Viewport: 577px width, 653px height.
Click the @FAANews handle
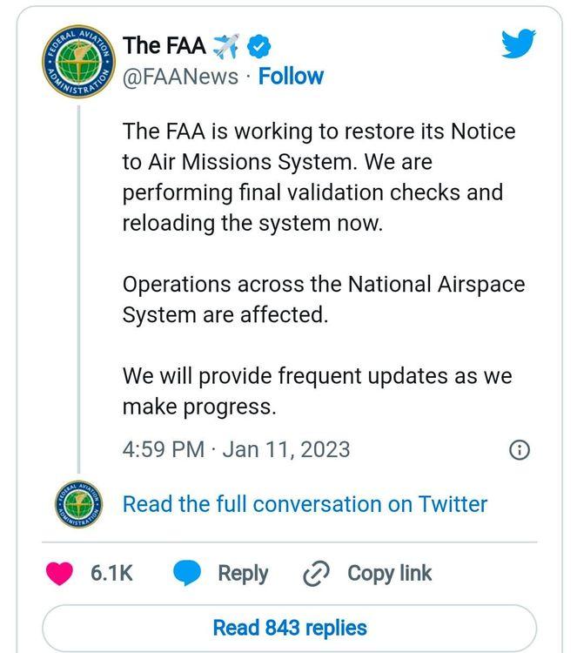[x=180, y=77]
